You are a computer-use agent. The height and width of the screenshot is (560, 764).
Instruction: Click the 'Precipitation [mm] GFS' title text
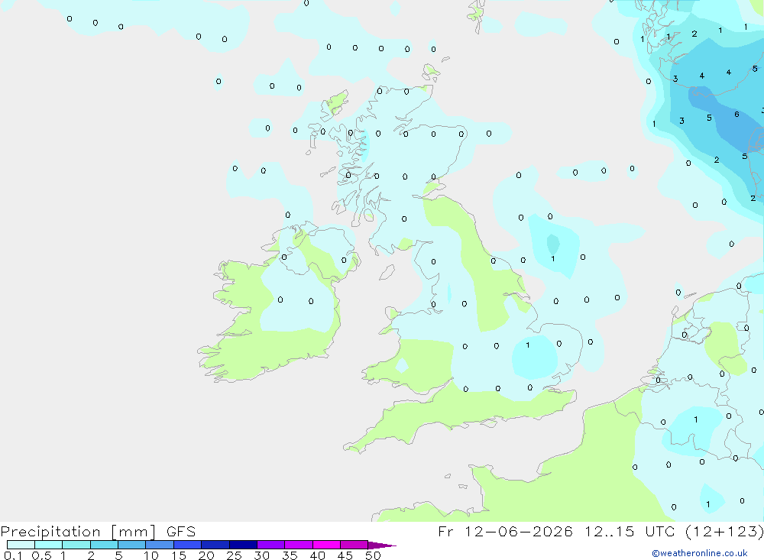[98, 532]
